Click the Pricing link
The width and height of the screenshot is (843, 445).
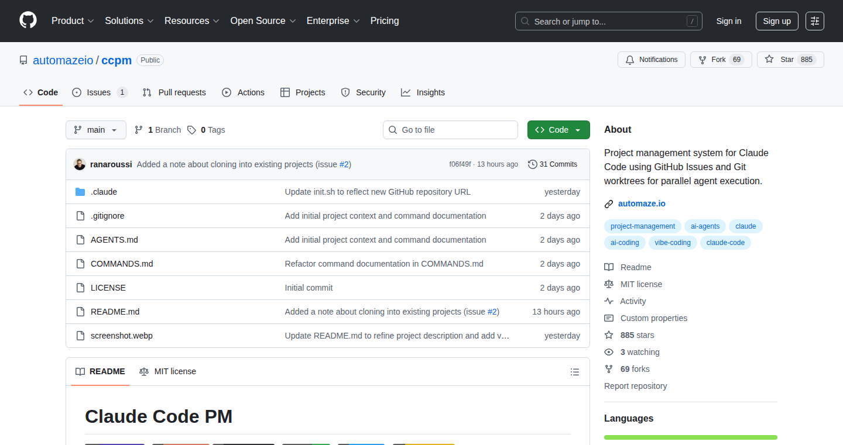[x=385, y=20]
